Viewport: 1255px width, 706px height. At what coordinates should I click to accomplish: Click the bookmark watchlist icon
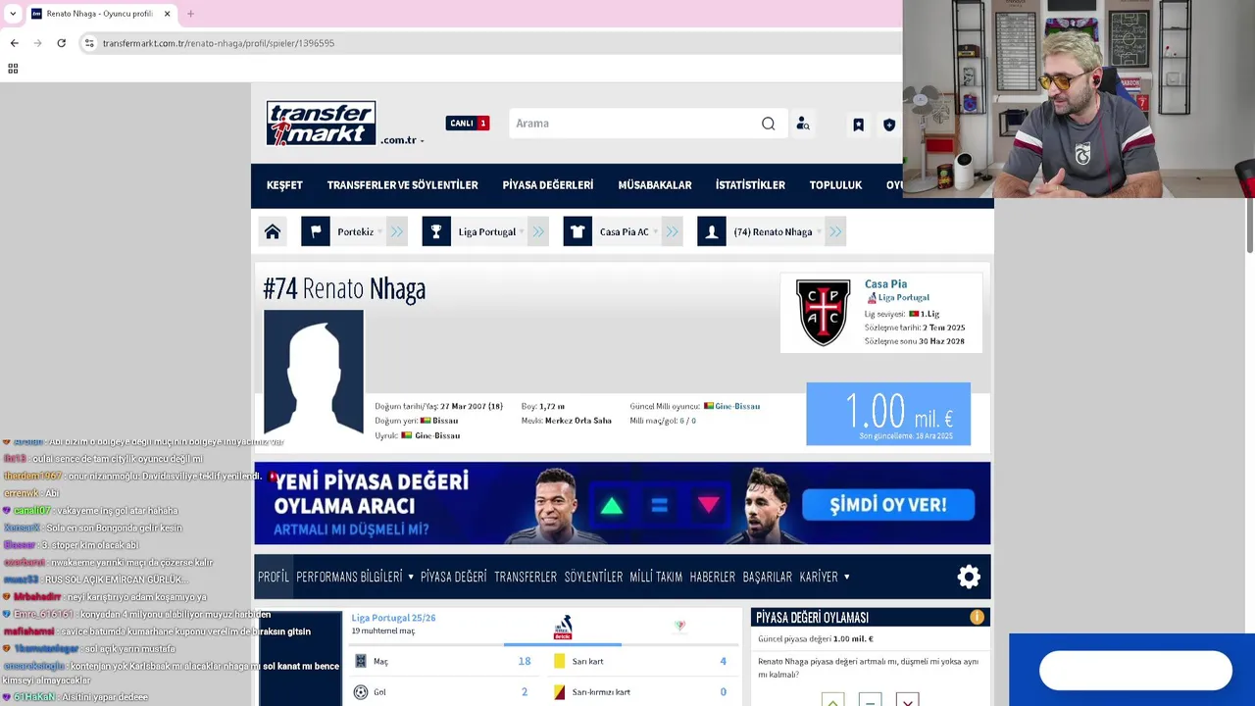858,125
